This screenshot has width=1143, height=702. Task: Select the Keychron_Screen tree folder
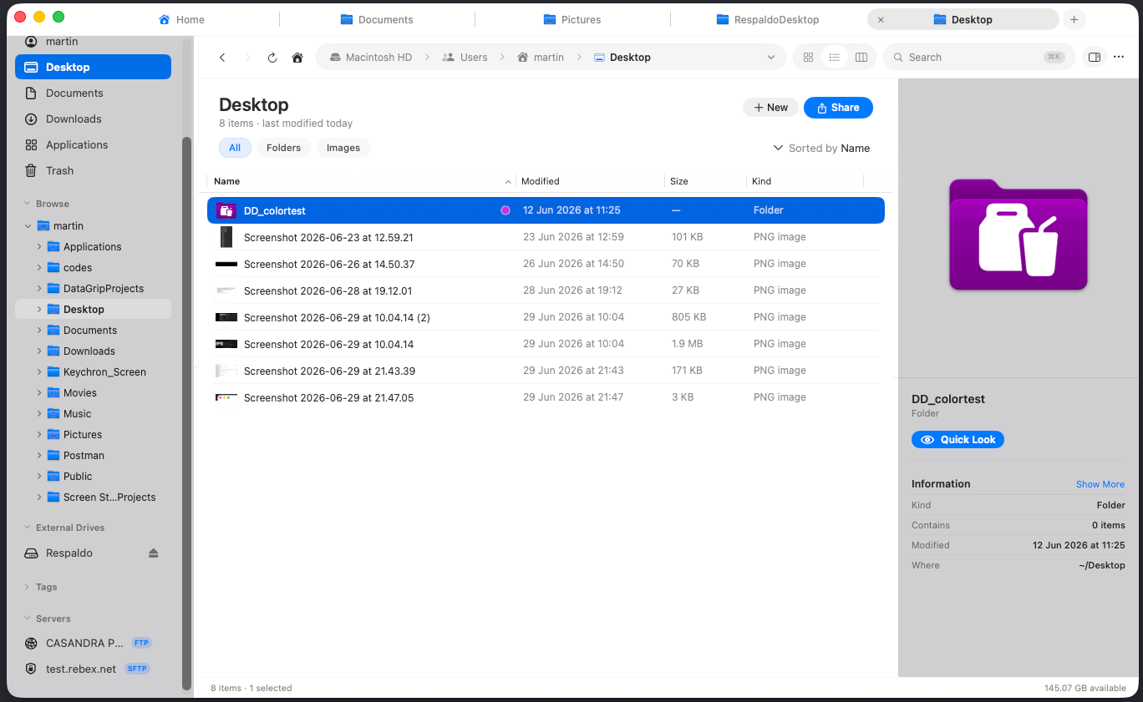pos(93,372)
